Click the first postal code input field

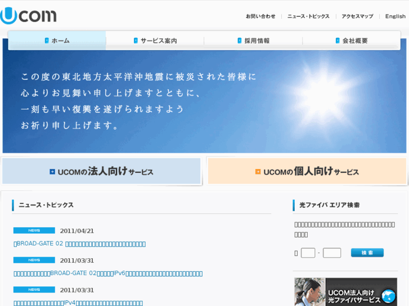[x=308, y=253]
